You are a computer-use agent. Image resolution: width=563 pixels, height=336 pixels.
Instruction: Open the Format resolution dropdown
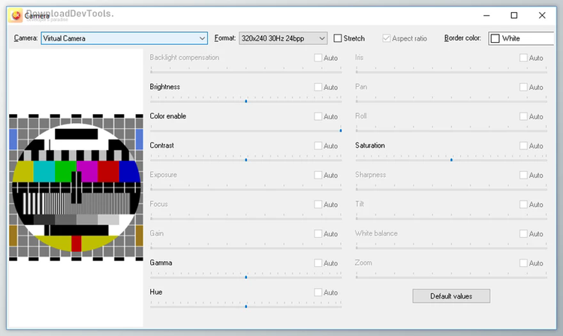tap(283, 38)
